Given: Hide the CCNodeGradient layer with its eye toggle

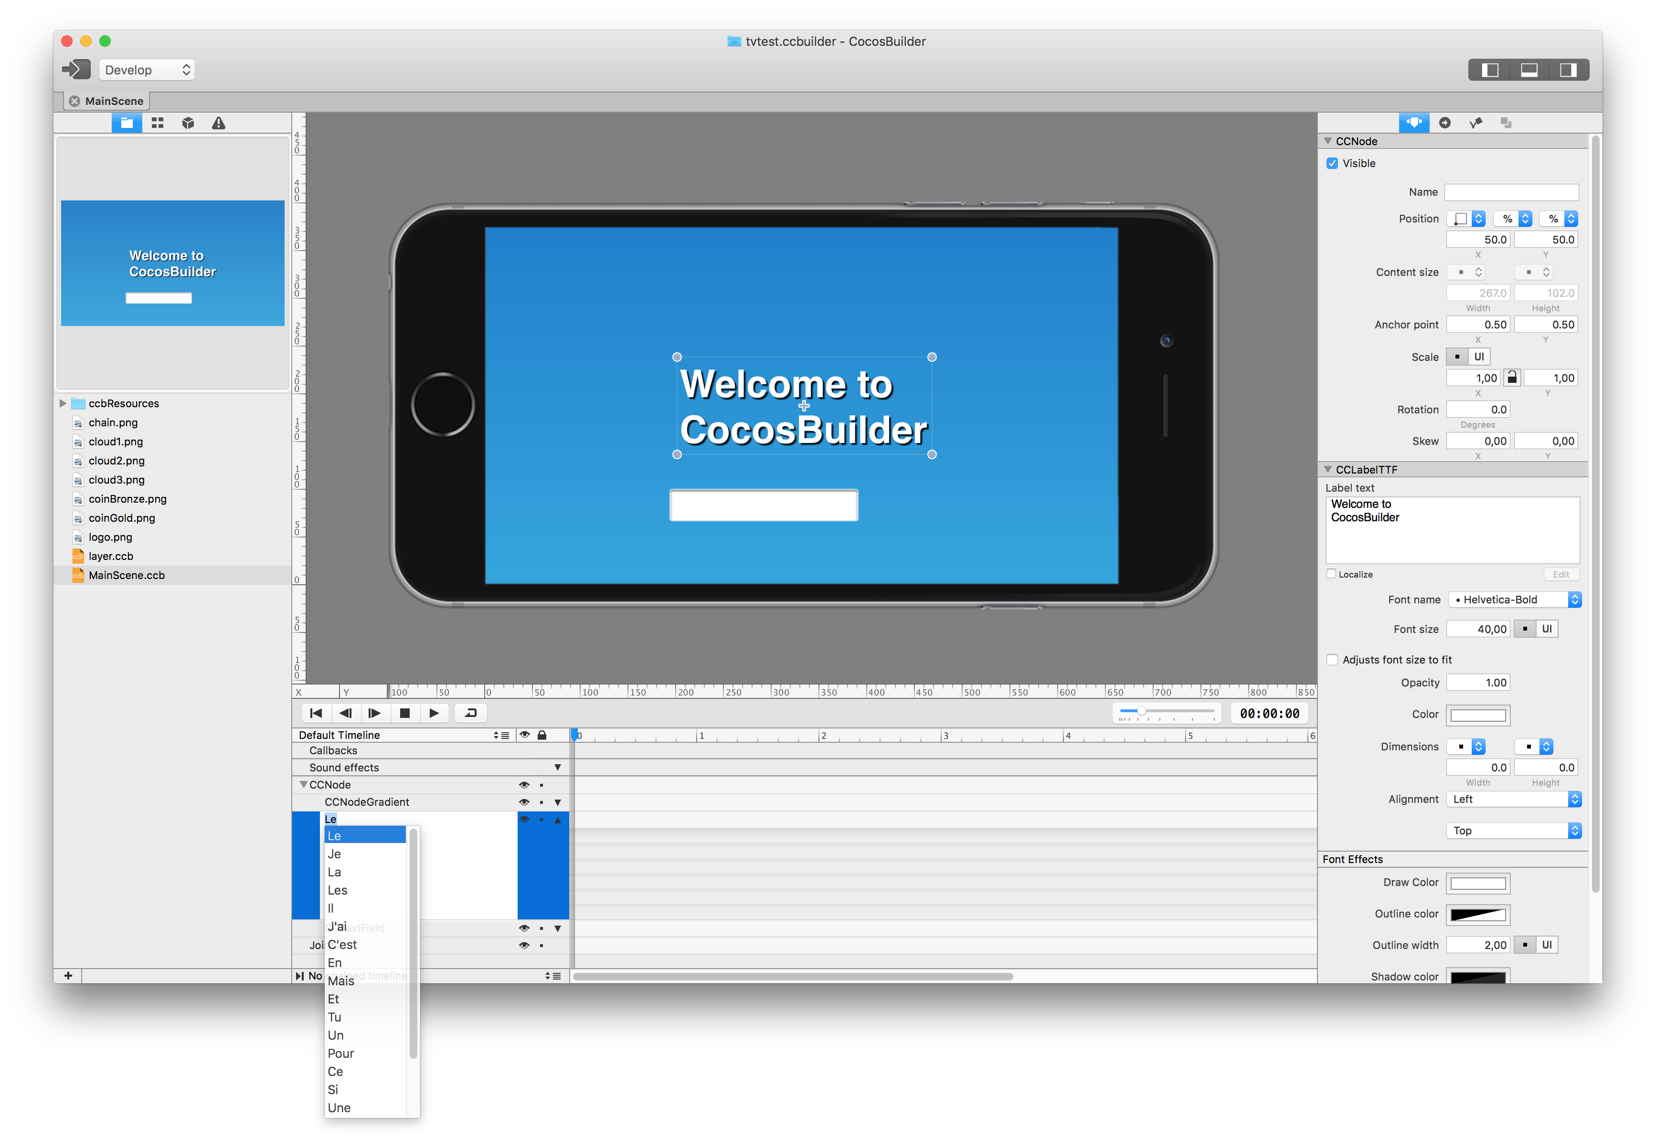Looking at the screenshot, I should (x=524, y=801).
